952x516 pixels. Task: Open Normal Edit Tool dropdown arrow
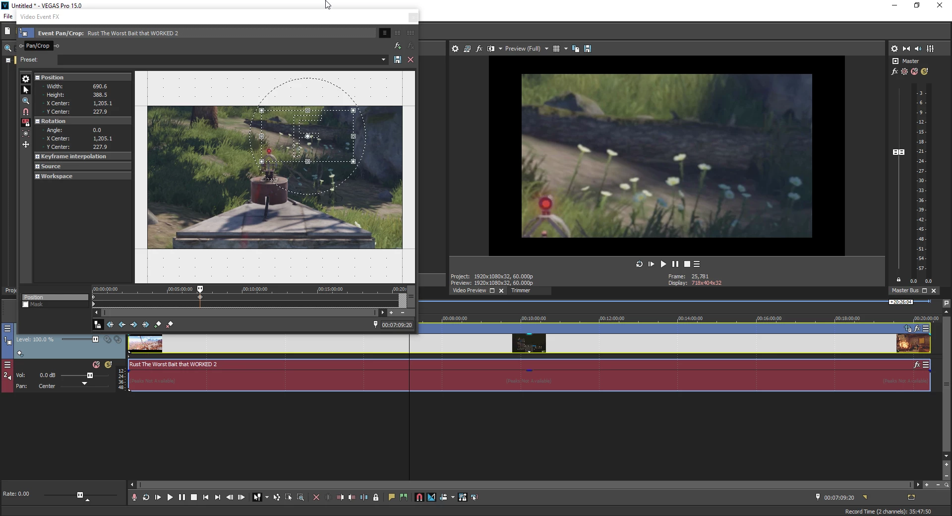pyautogui.click(x=267, y=497)
